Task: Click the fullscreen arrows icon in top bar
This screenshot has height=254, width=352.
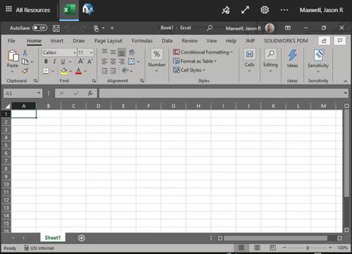Action: click(x=245, y=10)
